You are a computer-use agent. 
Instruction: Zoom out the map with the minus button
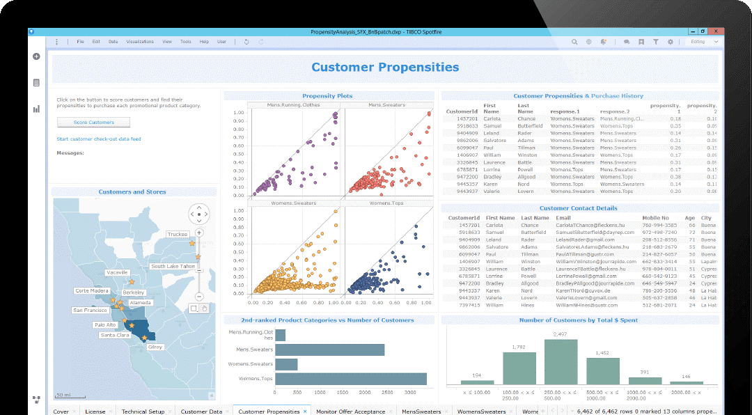pyautogui.click(x=200, y=297)
